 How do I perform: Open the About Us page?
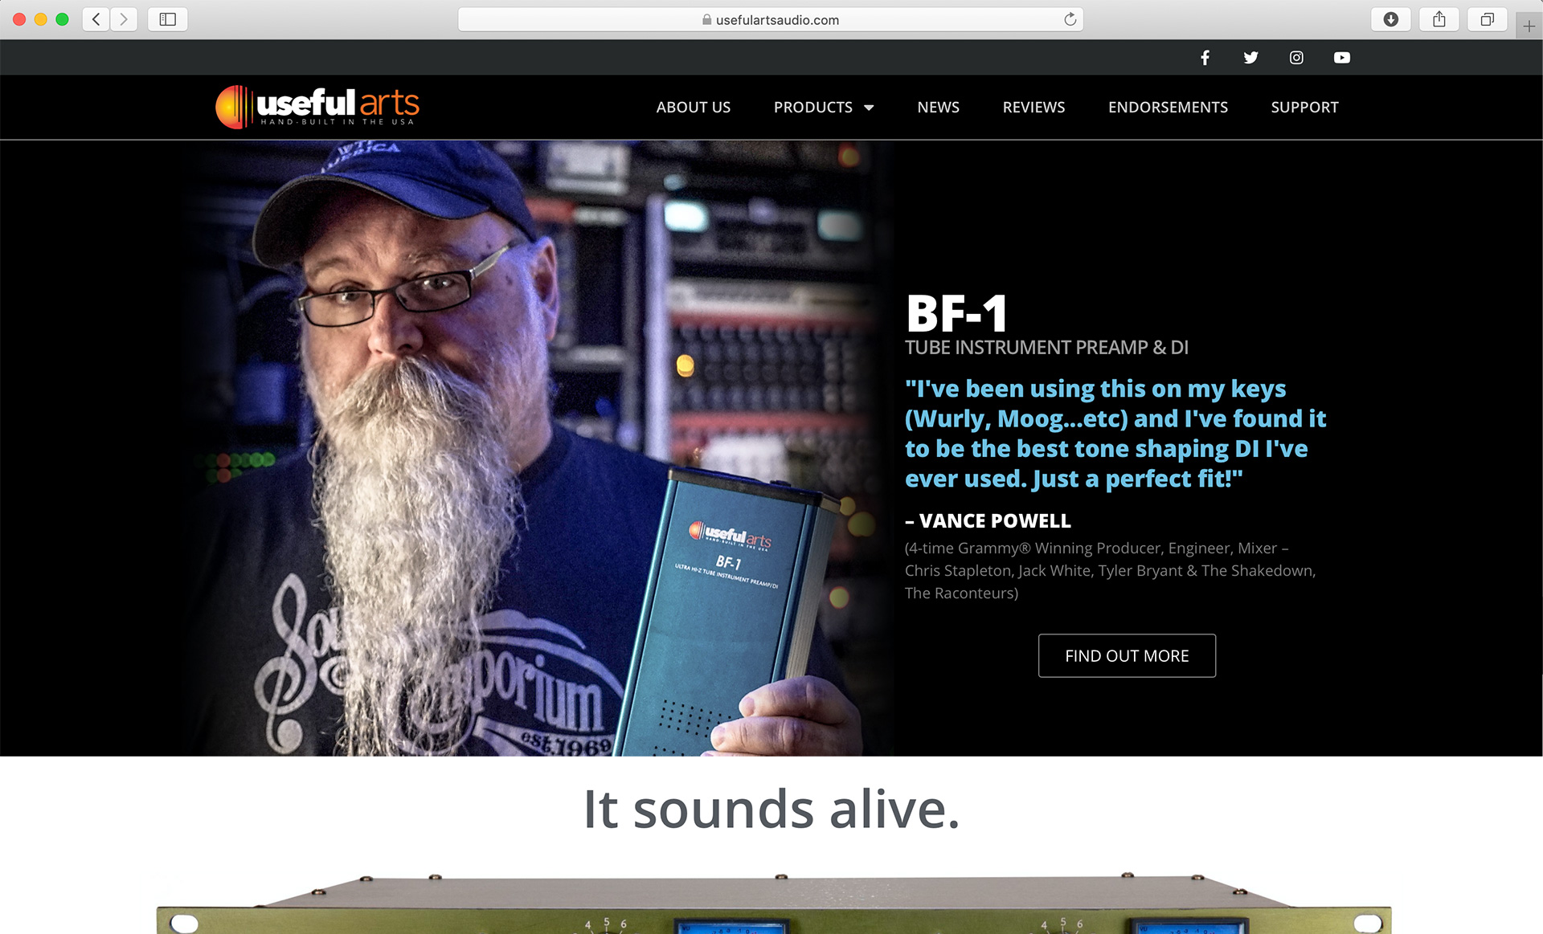[693, 107]
